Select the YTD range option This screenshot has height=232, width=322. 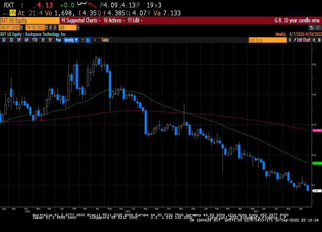[x=35, y=40]
